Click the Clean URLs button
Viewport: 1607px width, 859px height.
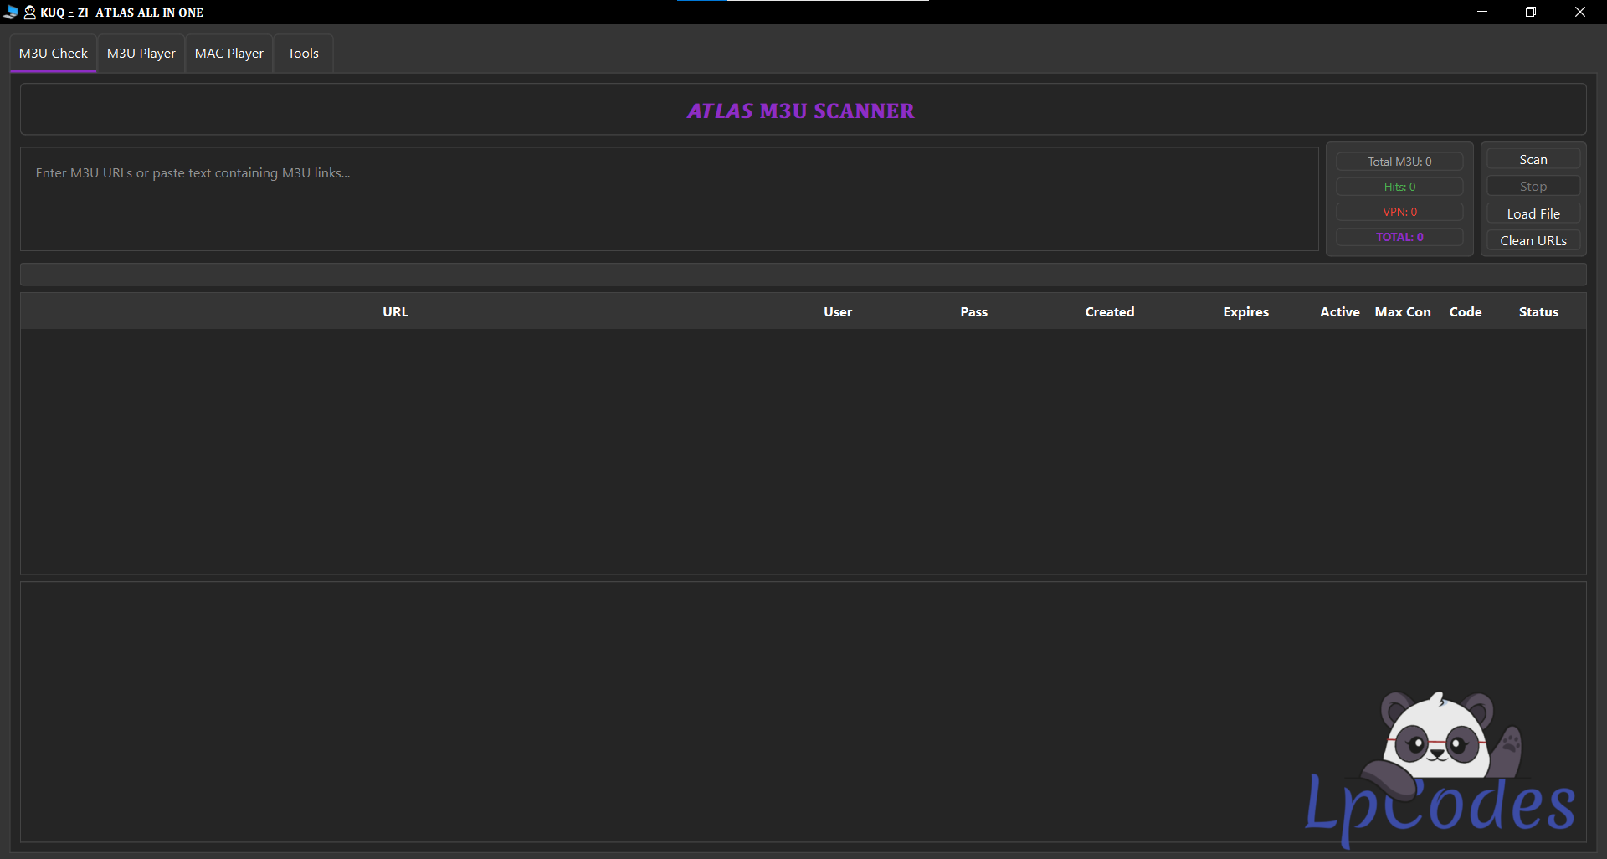(1533, 241)
